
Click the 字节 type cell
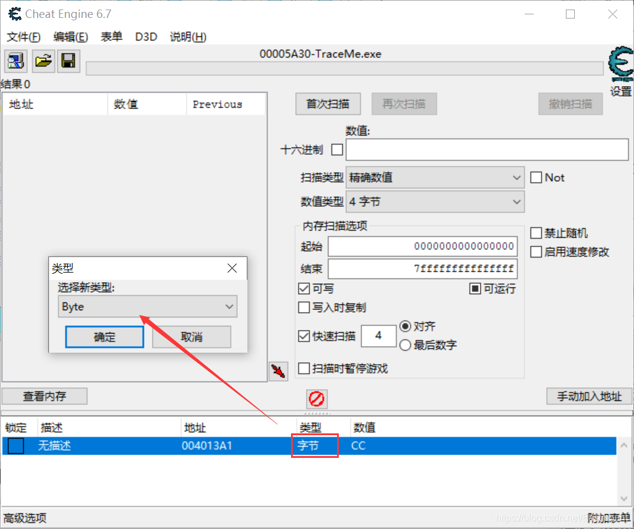308,446
